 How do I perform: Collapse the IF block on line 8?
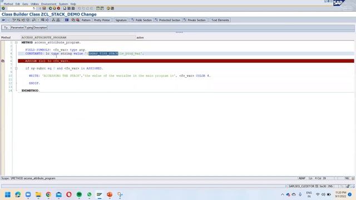click(x=16, y=68)
